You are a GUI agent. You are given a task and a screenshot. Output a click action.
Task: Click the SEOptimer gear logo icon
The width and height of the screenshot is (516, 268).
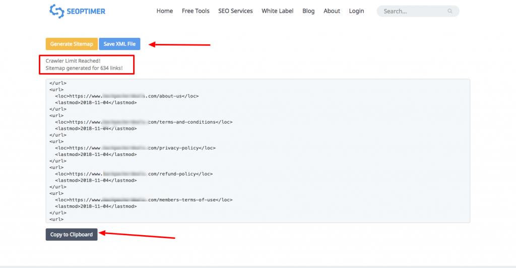tap(56, 11)
